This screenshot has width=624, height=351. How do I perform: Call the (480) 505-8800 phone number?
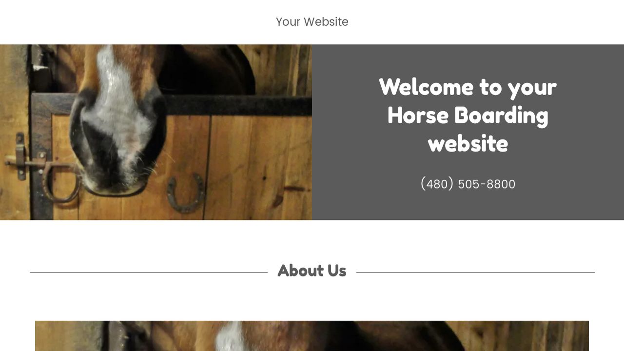[x=468, y=184]
